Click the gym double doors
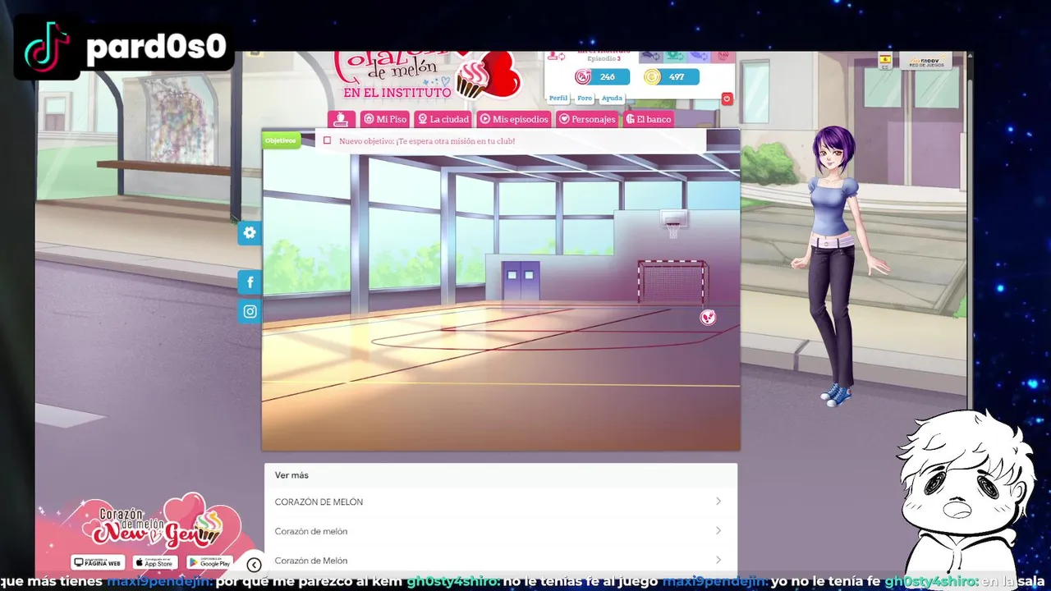This screenshot has height=591, width=1051. pos(521,282)
